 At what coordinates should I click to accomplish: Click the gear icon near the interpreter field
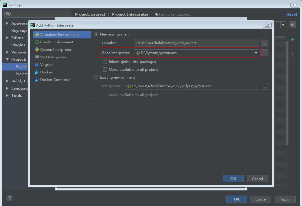(x=292, y=25)
